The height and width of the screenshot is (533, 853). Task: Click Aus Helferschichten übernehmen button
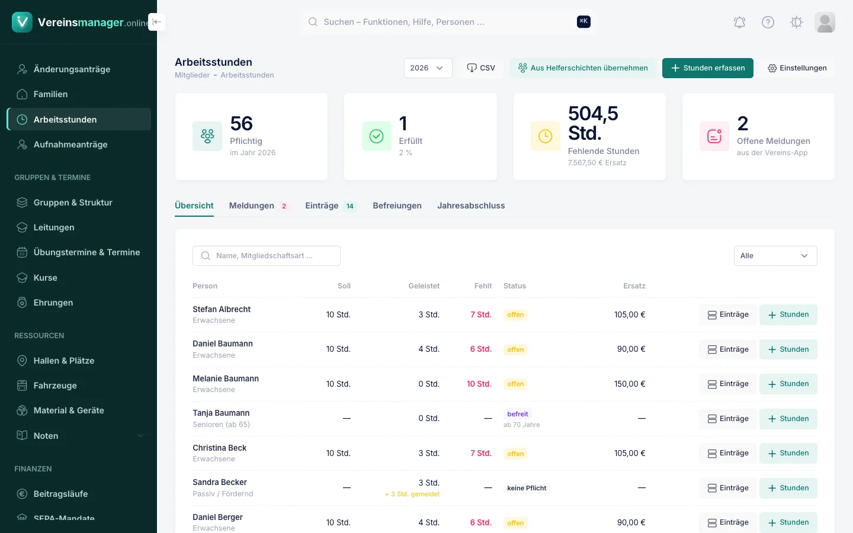[x=582, y=68]
